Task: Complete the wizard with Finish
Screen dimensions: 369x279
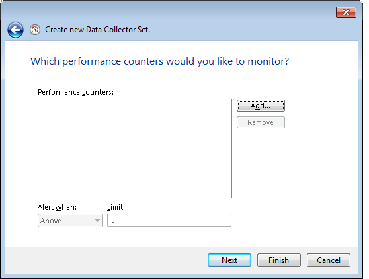Action: (279, 260)
